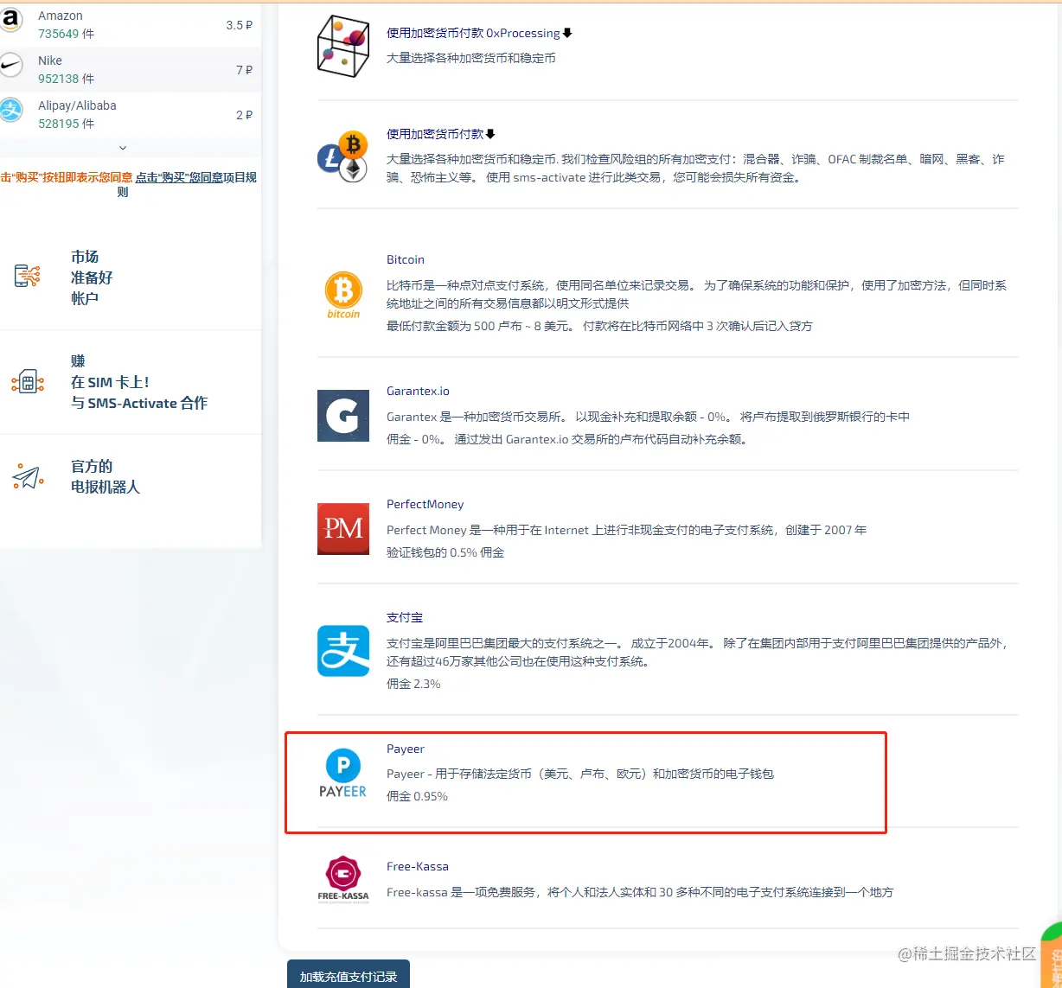Click the Garantex G logo

[343, 416]
